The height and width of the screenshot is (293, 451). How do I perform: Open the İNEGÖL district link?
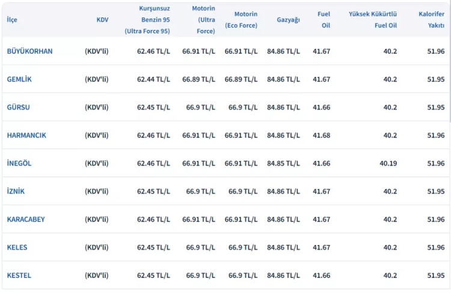pos(19,163)
